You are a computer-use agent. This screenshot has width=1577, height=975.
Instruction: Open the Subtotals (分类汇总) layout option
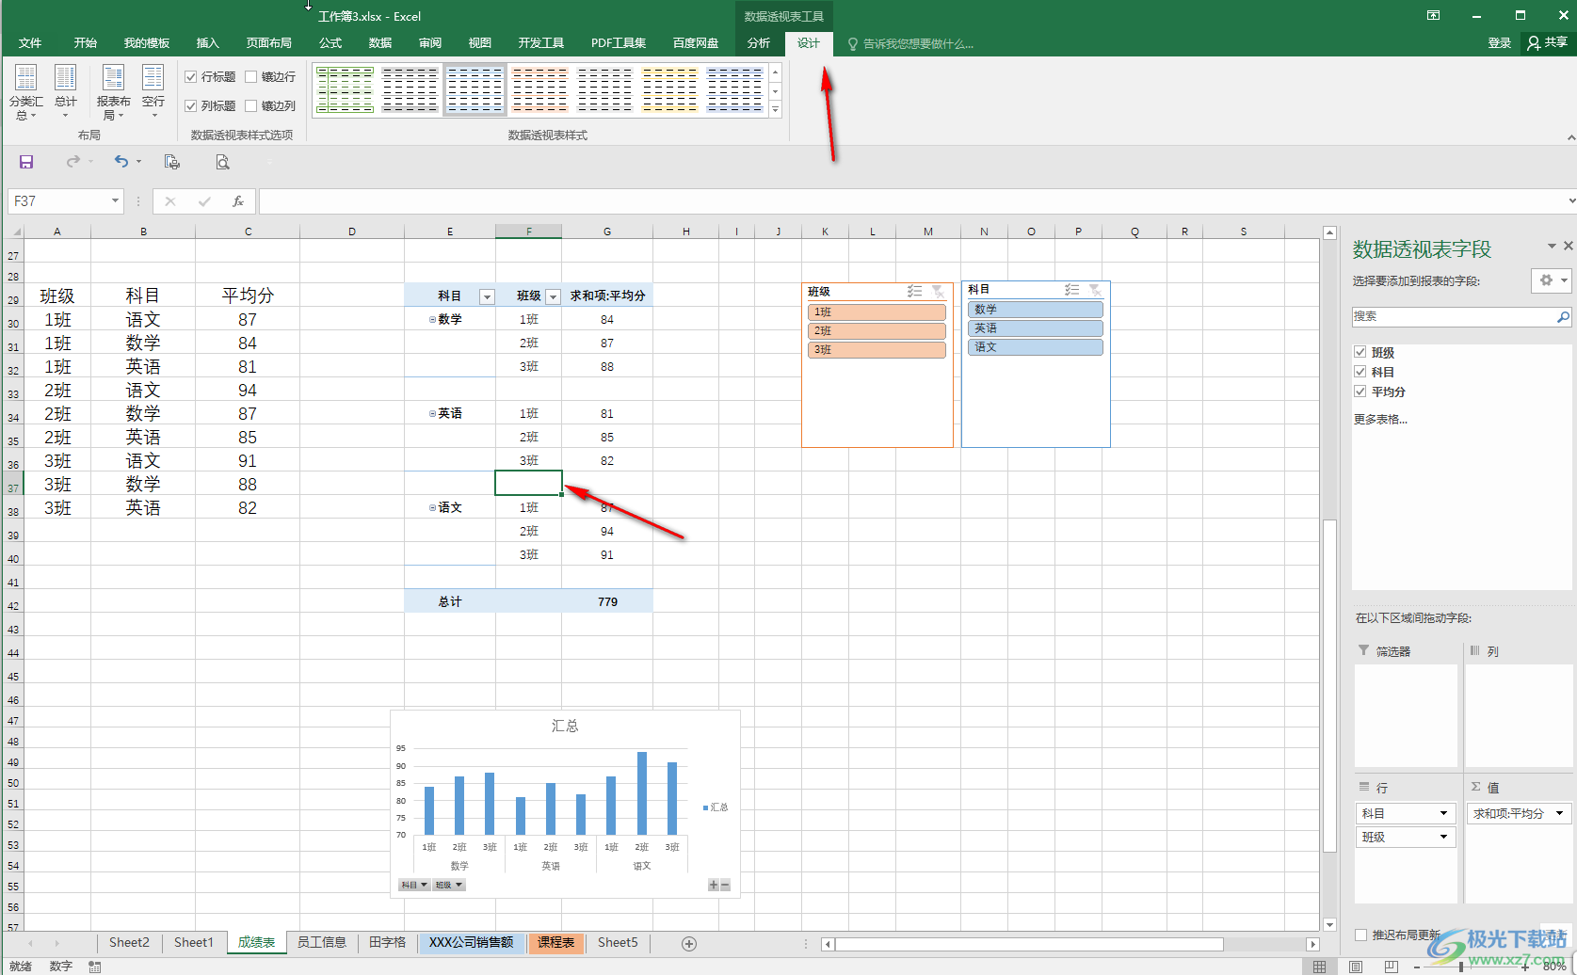[x=25, y=92]
